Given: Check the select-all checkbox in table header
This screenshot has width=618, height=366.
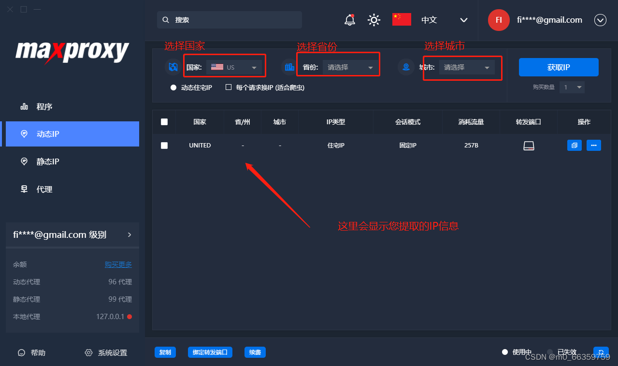Looking at the screenshot, I should 164,122.
